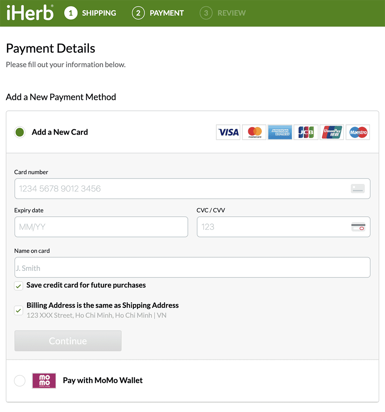The width and height of the screenshot is (385, 412).
Task: Click the Continue button
Action: pos(68,341)
